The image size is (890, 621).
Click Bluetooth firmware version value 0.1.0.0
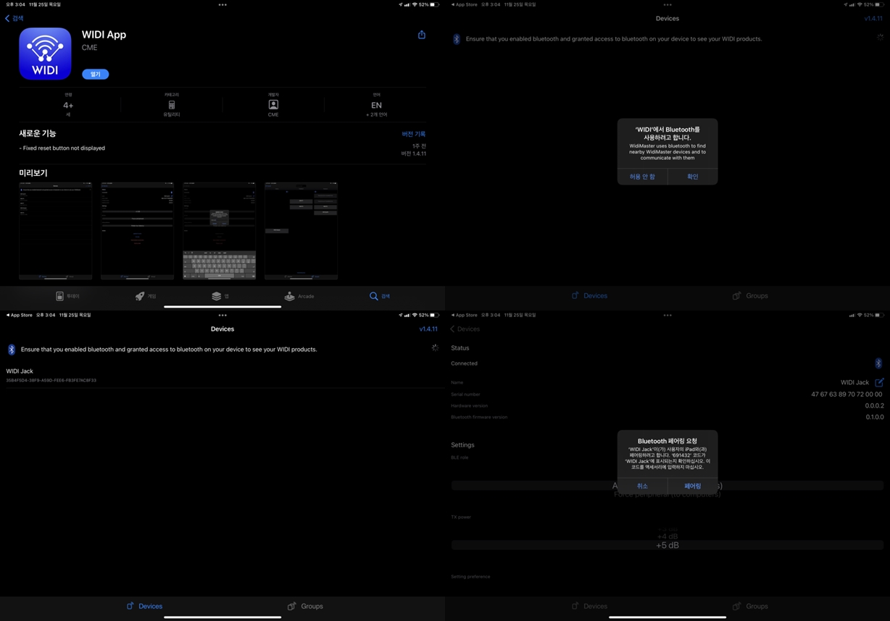click(x=874, y=418)
